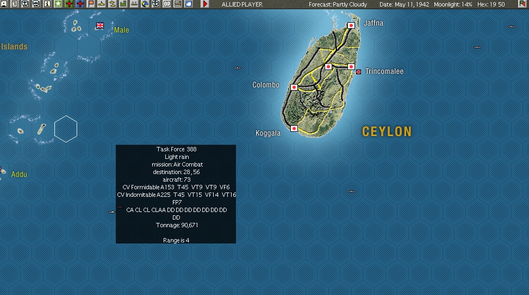Image resolution: width=529 pixels, height=295 pixels.
Task: Click the 'Islands' map label
Action: point(14,47)
